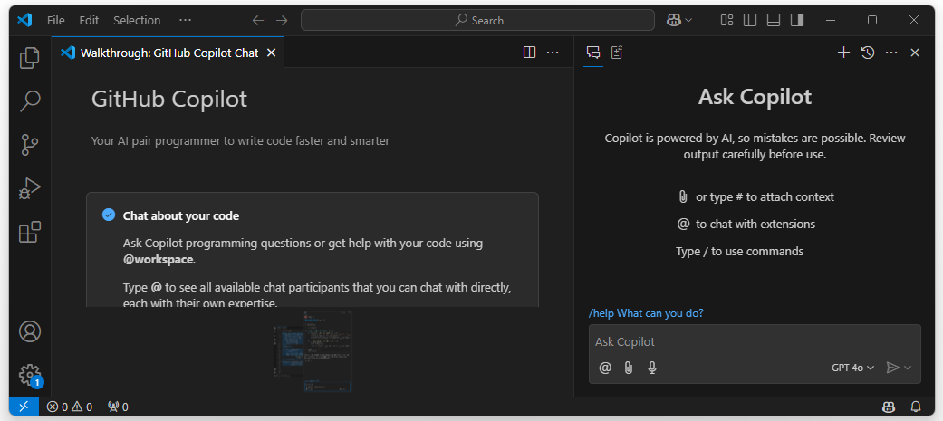
Task: Start voice chat with the microphone icon
Action: pos(651,368)
